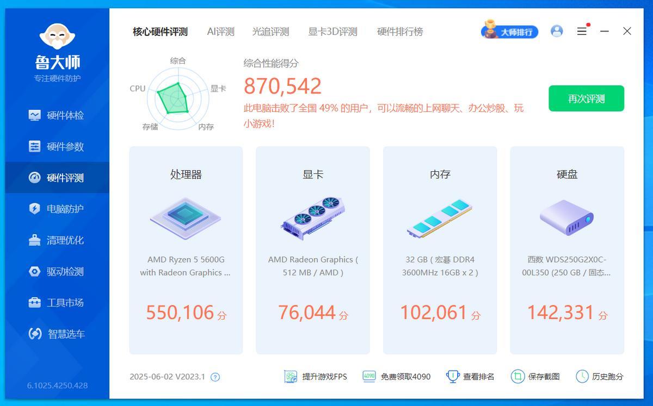Viewport: 653px width, 406px height.
Task: Click the 提升游戏FPS icon
Action: [x=291, y=376]
